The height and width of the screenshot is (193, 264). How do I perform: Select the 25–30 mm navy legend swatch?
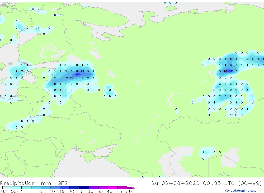[84, 188]
